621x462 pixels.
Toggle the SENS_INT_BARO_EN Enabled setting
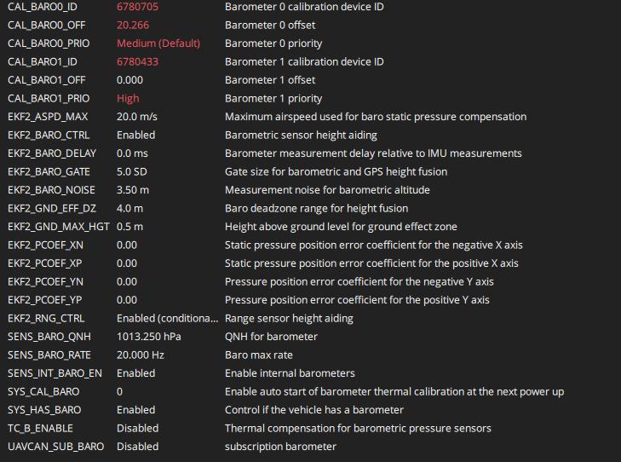tap(135, 373)
